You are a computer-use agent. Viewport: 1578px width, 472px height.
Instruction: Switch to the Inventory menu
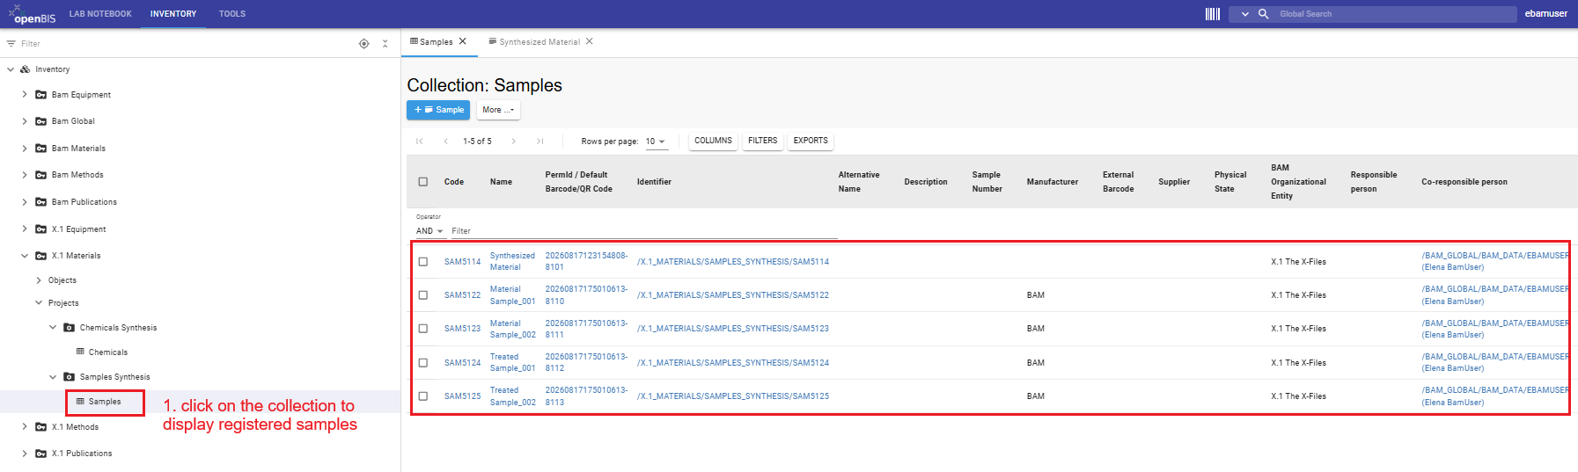(173, 14)
